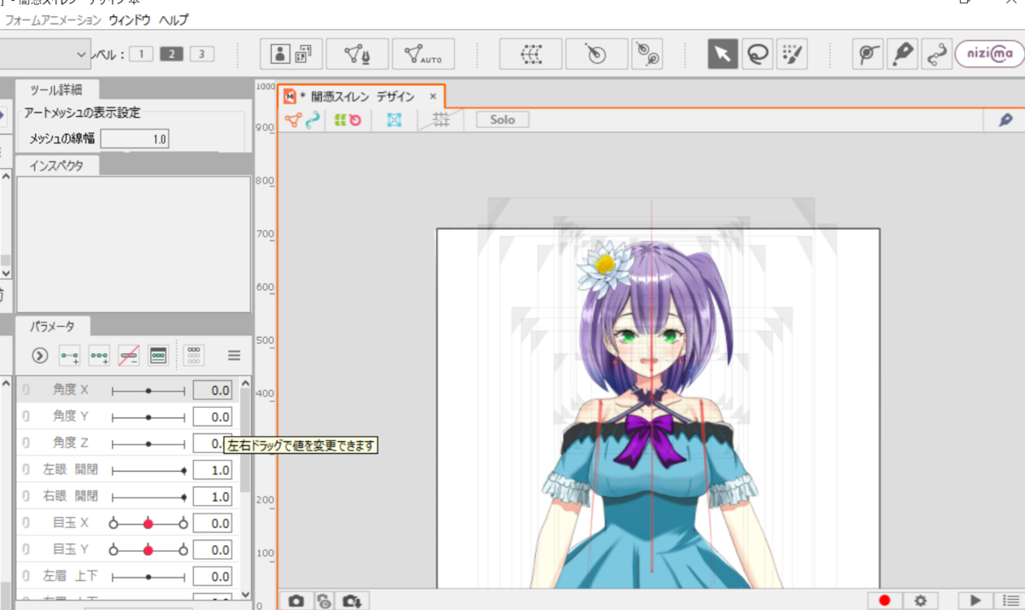Edit the 角度 X value field
This screenshot has width=1025, height=610.
213,391
